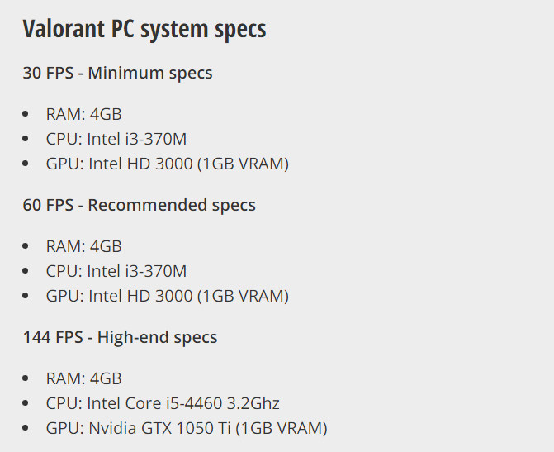Click the bullet before CPU in Minimum specs
Image resolution: width=554 pixels, height=452 pixels.
27,140
